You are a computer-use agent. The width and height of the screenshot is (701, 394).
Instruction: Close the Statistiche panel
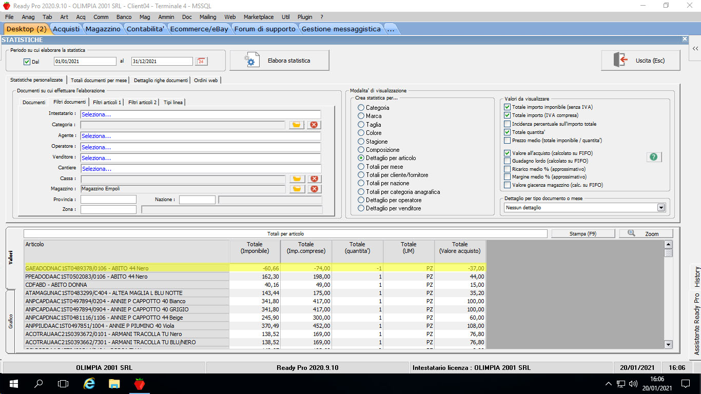[685, 39]
